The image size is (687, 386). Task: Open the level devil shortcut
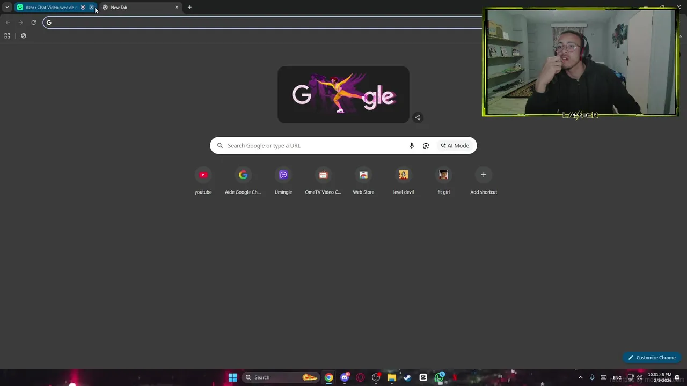coord(404,181)
